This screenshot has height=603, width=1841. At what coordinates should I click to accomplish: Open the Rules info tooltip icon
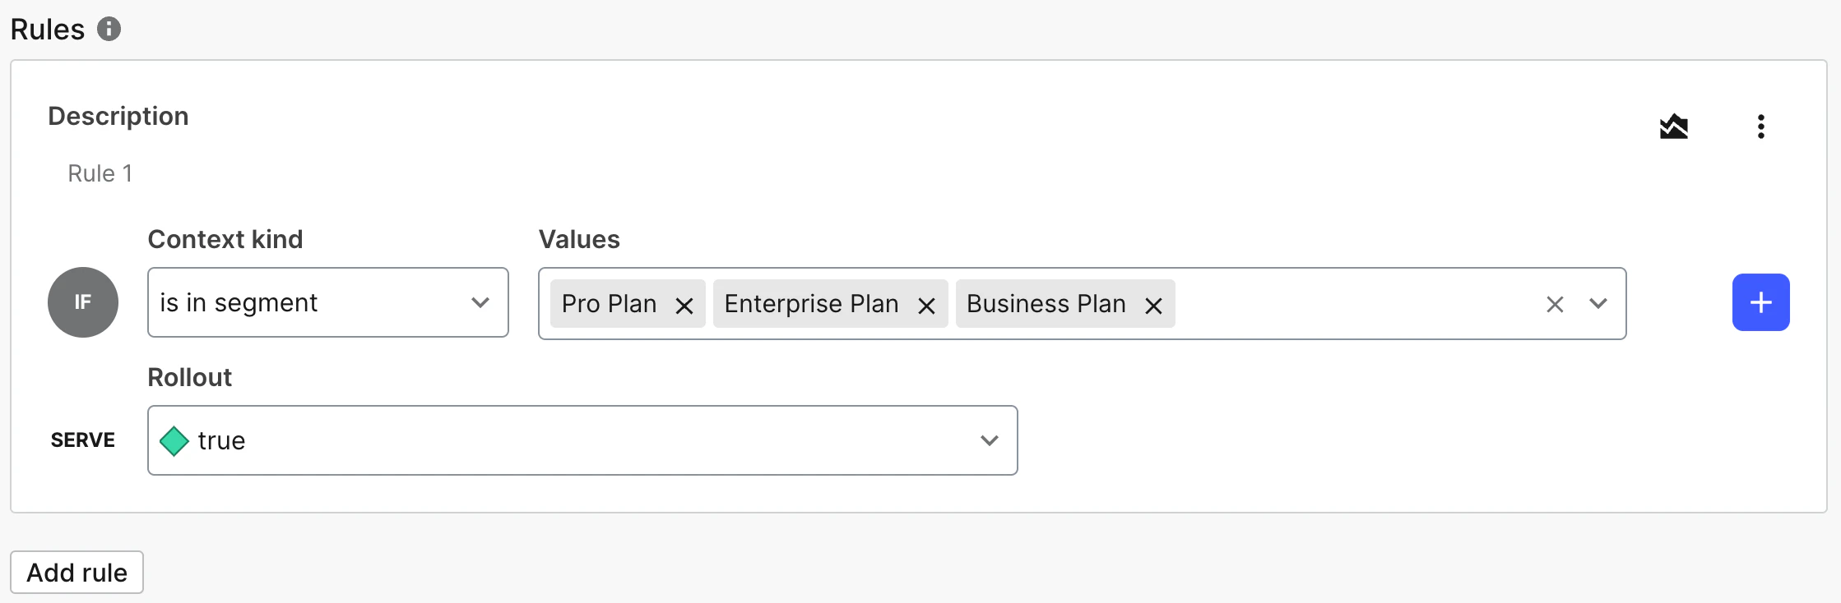coord(109,30)
